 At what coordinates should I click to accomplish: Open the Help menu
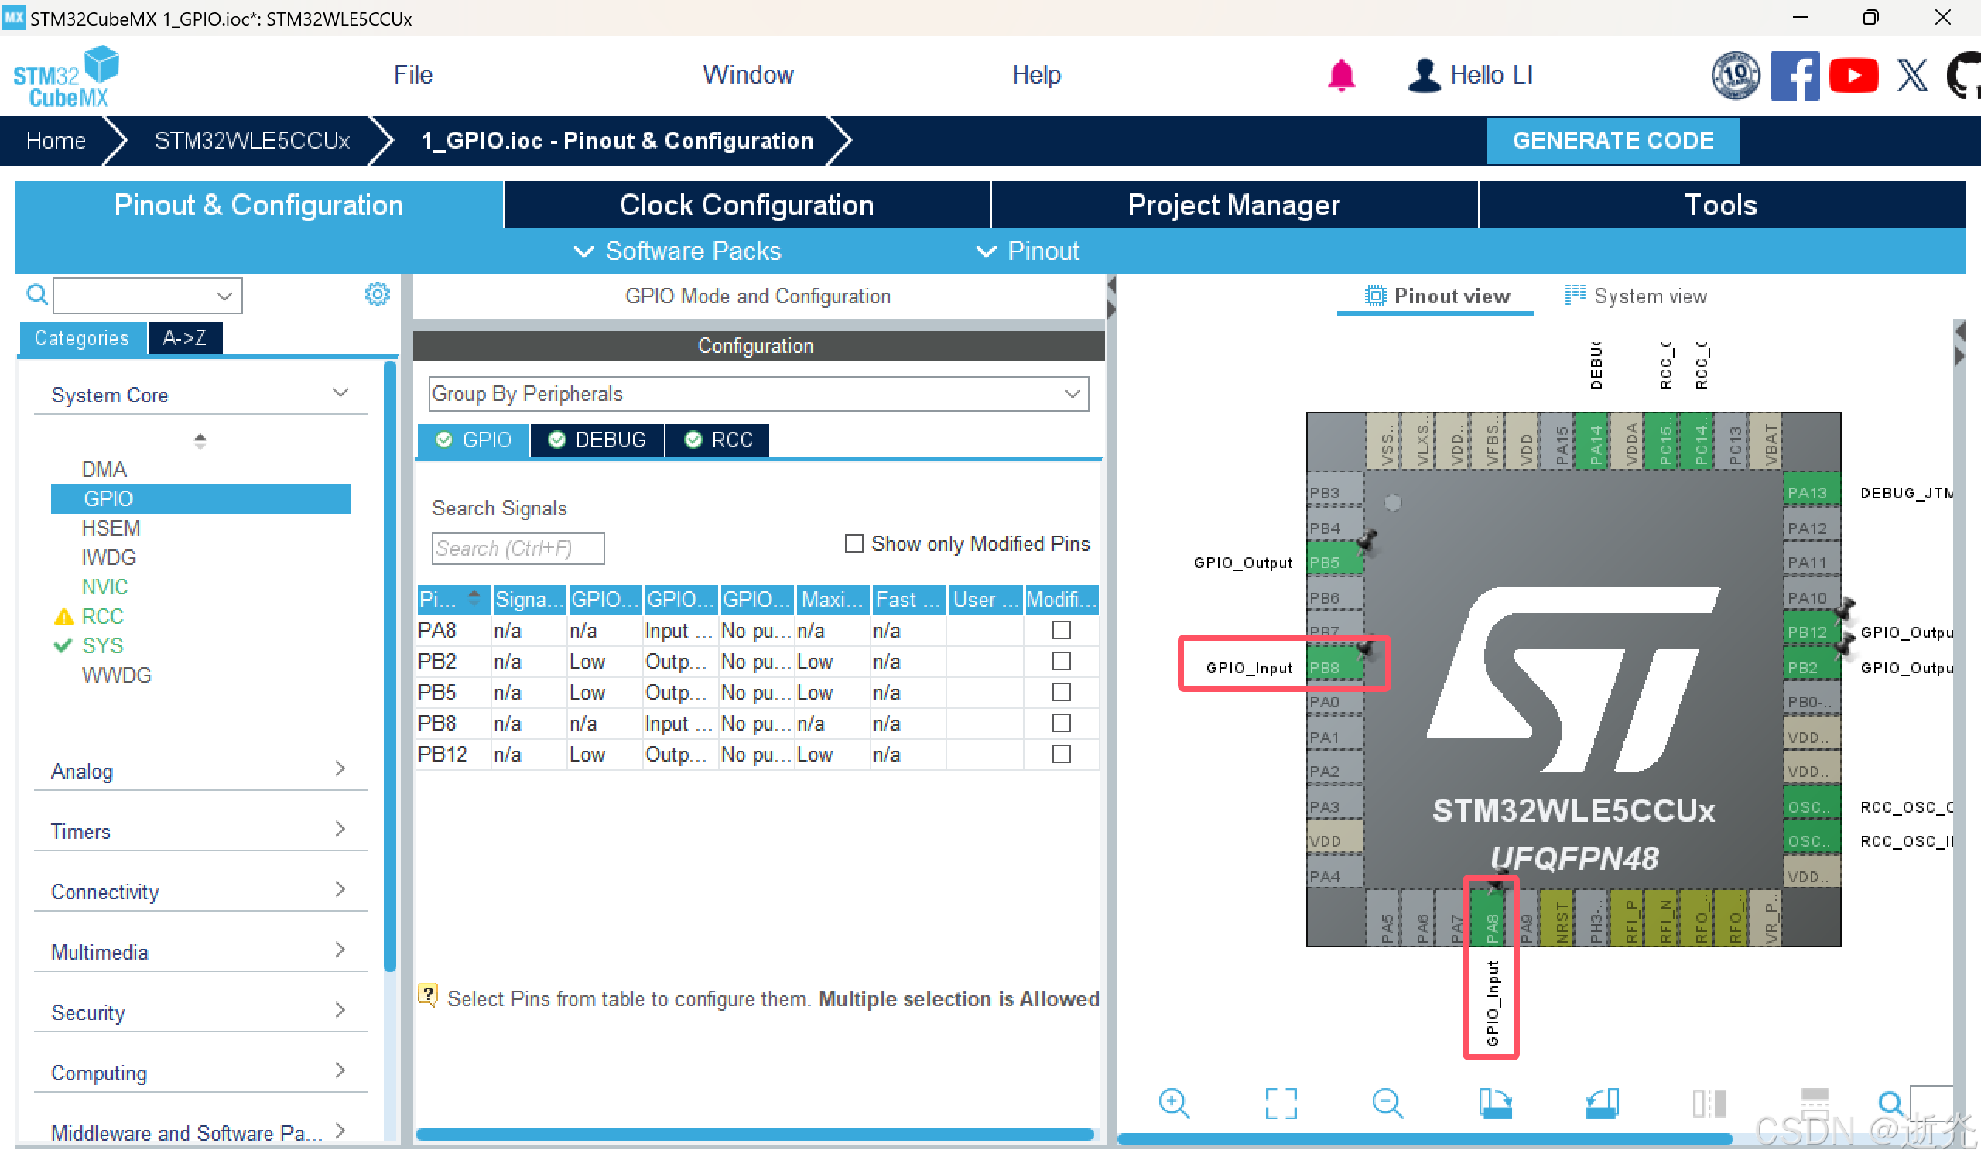pyautogui.click(x=1035, y=75)
